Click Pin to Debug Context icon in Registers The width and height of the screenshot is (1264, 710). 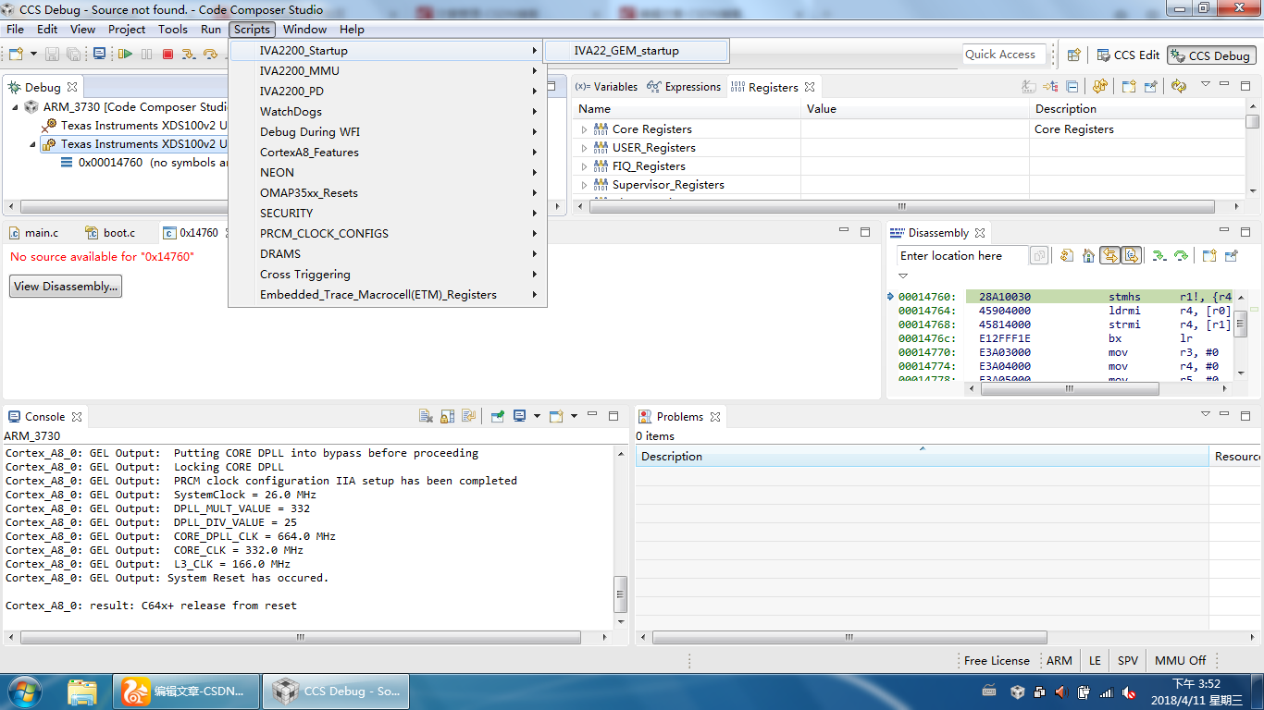tap(1151, 86)
